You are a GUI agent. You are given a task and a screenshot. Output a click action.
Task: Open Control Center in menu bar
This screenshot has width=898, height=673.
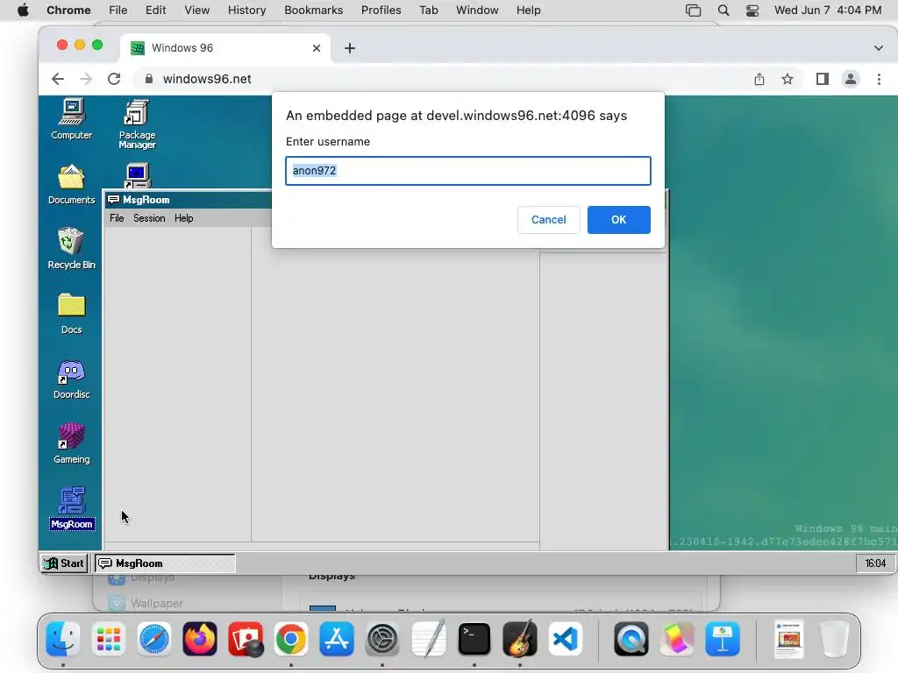(x=752, y=10)
